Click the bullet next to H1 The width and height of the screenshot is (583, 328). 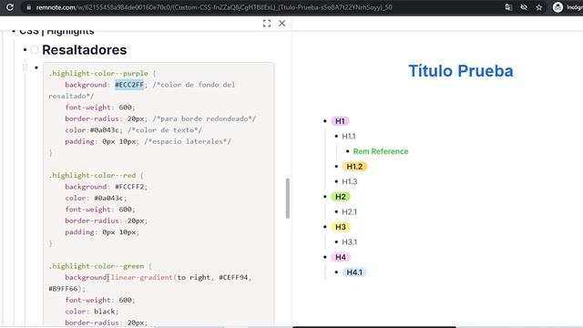[x=325, y=121]
